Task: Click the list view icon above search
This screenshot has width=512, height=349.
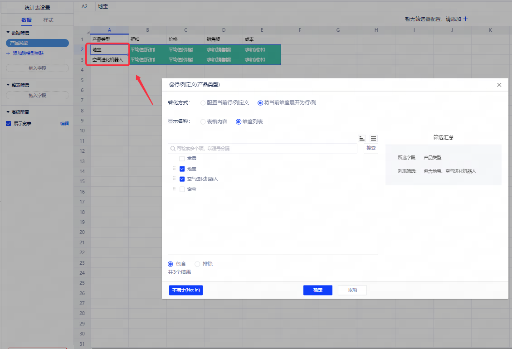Action: coord(373,138)
